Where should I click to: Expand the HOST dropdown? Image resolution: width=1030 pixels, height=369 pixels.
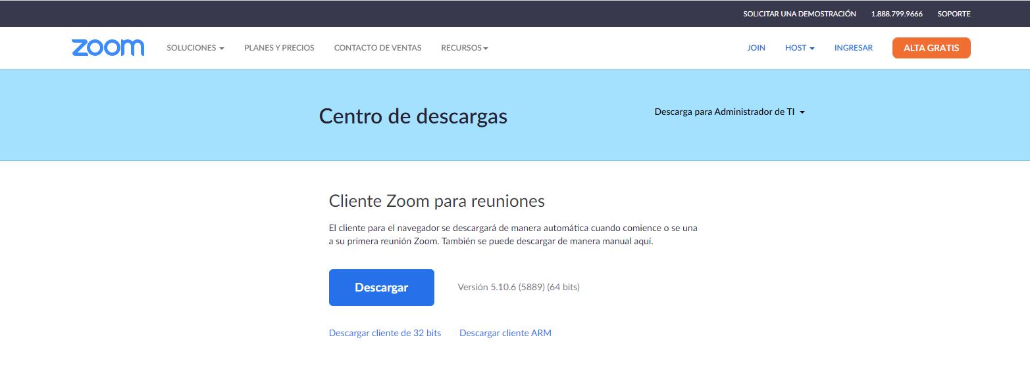[x=799, y=48]
